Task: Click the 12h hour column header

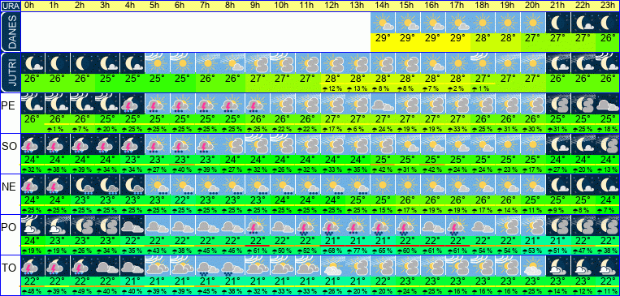Action: (332, 6)
